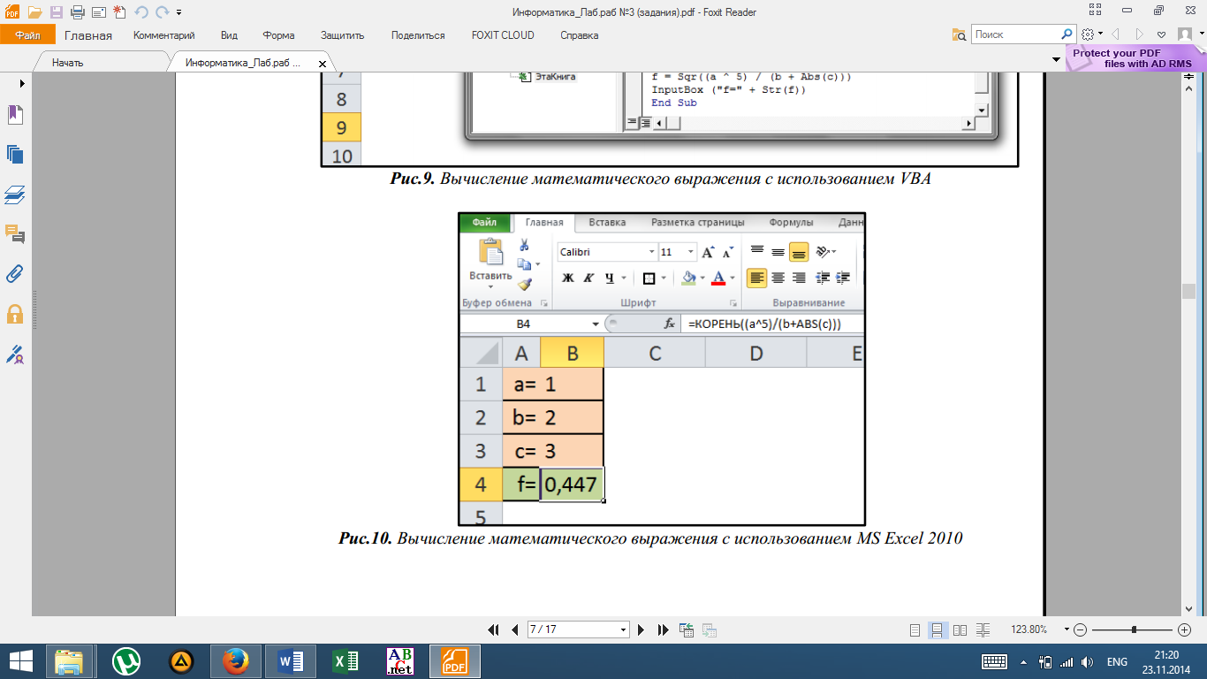Redo the last action
Viewport: 1207px width, 679px height.
[x=162, y=12]
